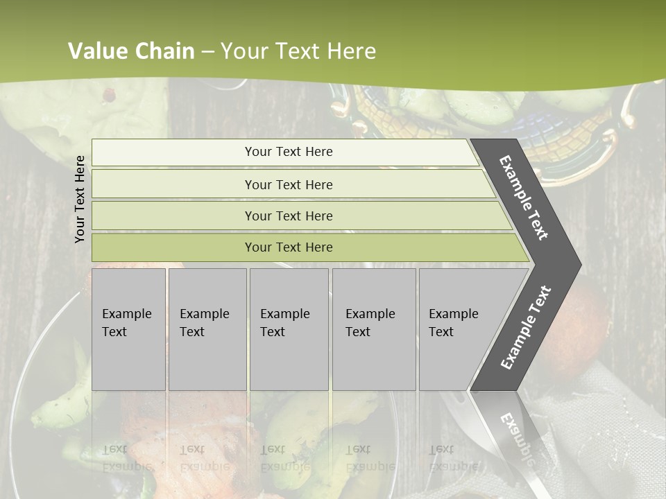Image resolution: width=666 pixels, height=499 pixels.
Task: Select the darkest green "Your Text Here" bar
Action: [x=288, y=247]
